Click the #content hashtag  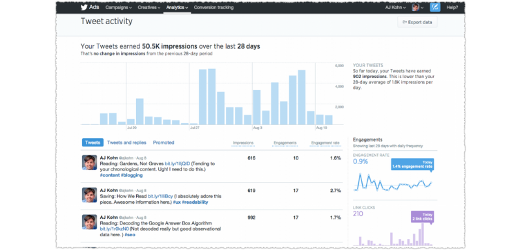pyautogui.click(x=109, y=175)
